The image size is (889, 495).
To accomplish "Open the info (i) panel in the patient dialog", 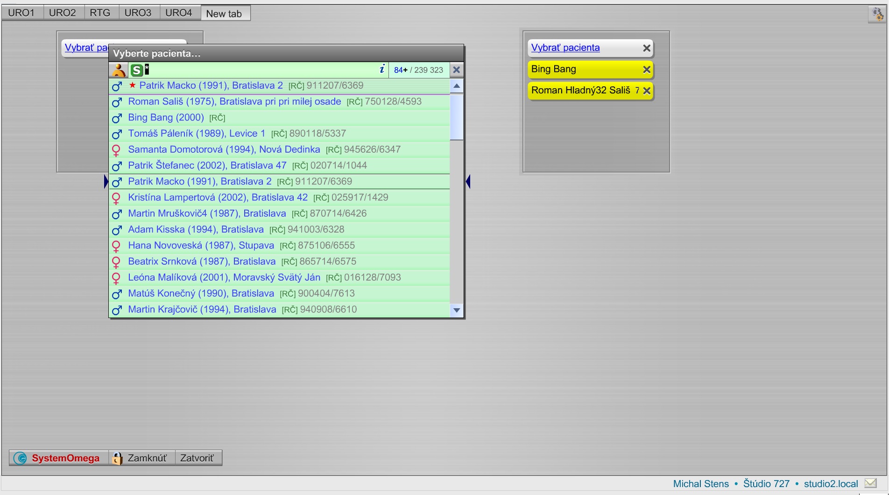I will coord(382,70).
